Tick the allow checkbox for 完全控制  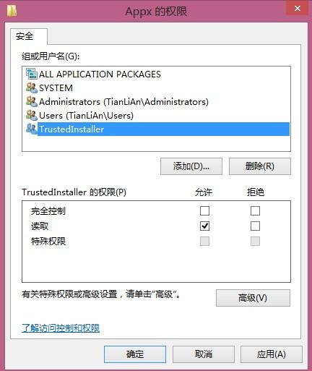[x=204, y=210]
